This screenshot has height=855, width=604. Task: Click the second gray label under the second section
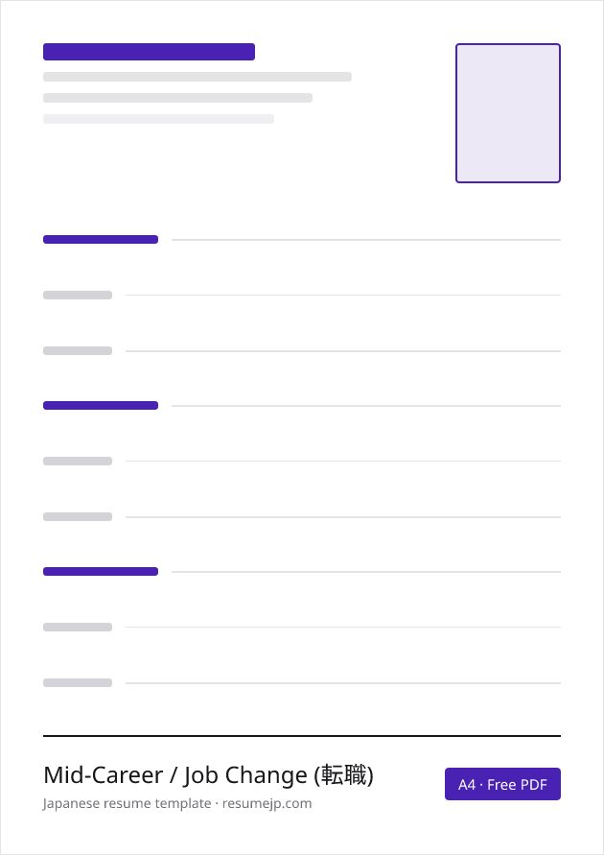pyautogui.click(x=78, y=516)
